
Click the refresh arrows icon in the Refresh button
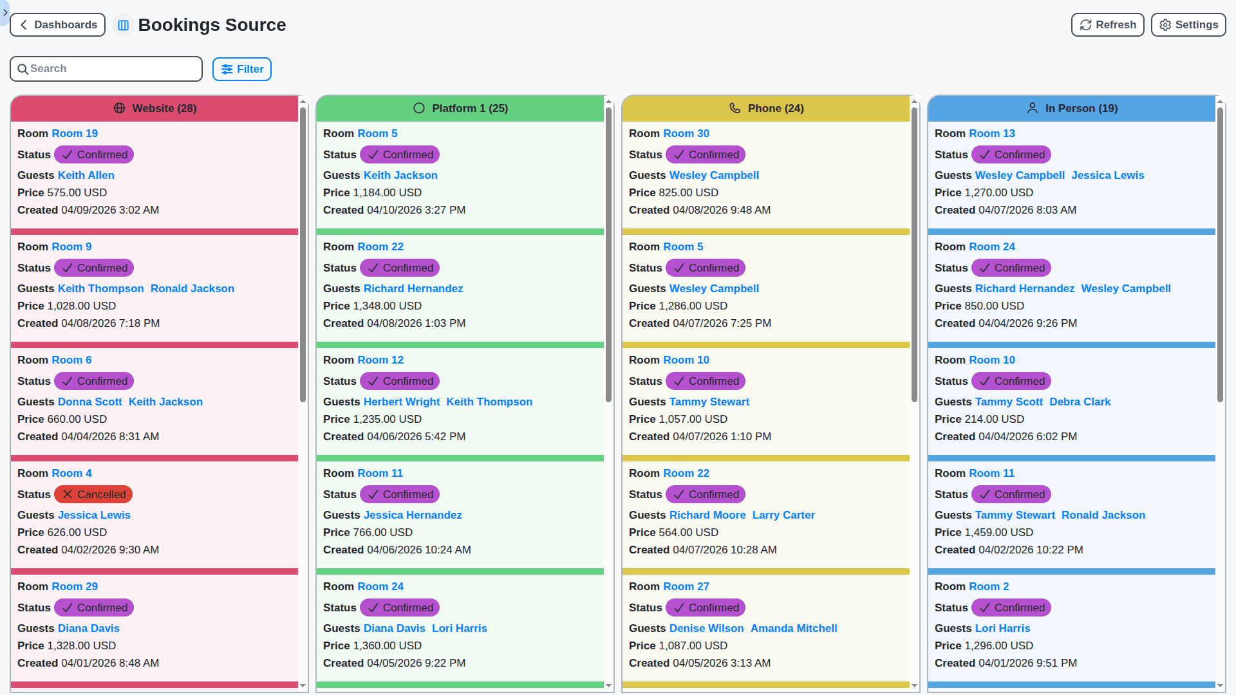1085,24
